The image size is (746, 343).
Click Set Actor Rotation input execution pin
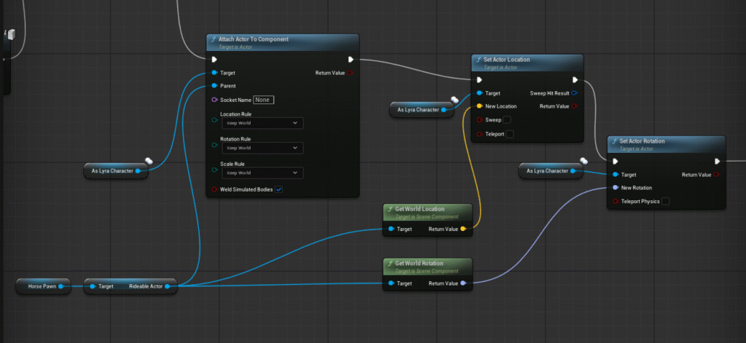[x=616, y=162]
